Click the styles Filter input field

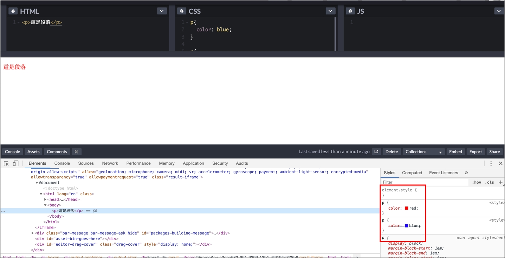pos(425,182)
